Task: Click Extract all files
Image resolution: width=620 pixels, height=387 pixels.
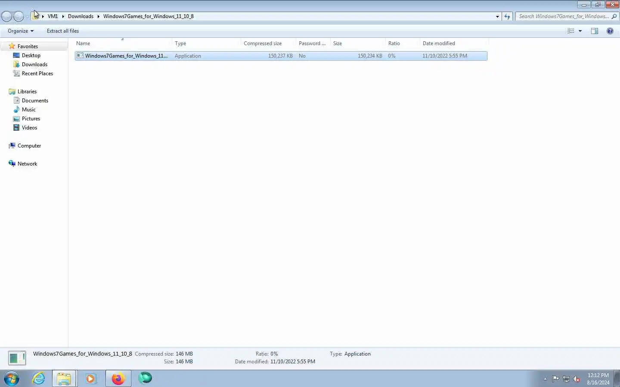Action: click(x=63, y=31)
